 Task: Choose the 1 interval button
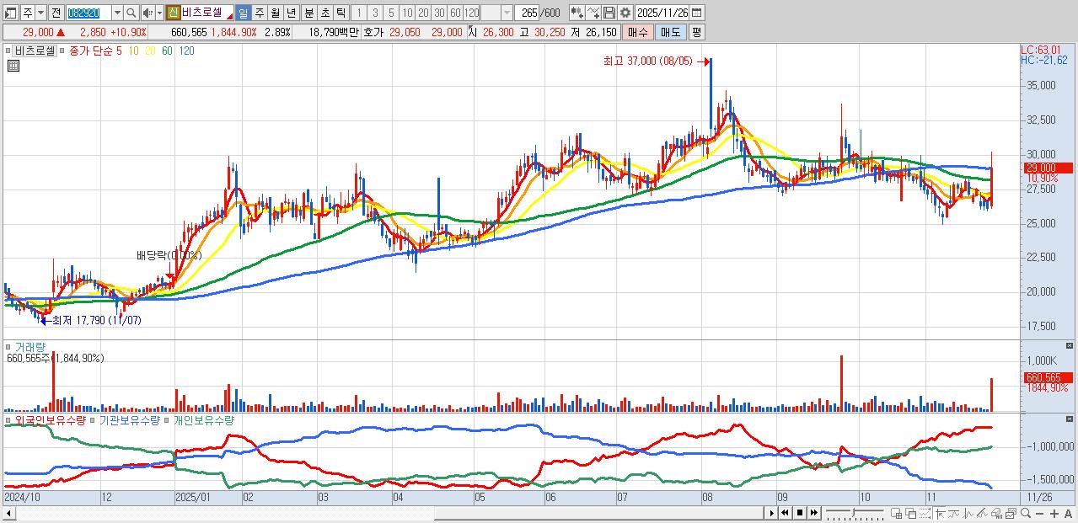[358, 13]
